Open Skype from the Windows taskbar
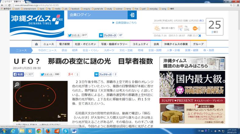Viewport: 240px width, 134px height. [65, 131]
